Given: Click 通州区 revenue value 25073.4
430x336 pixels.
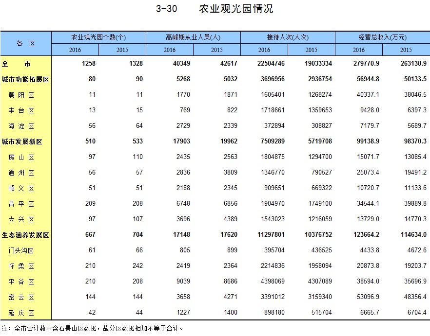Looking at the screenshot, I should point(368,173).
